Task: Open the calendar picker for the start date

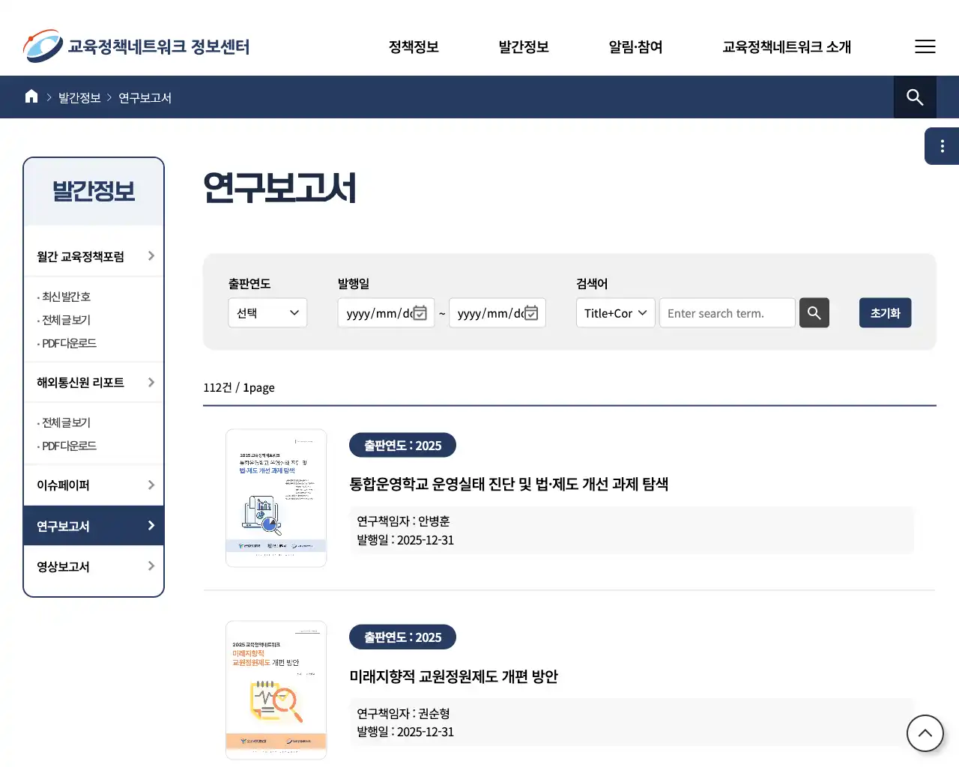Action: point(420,313)
